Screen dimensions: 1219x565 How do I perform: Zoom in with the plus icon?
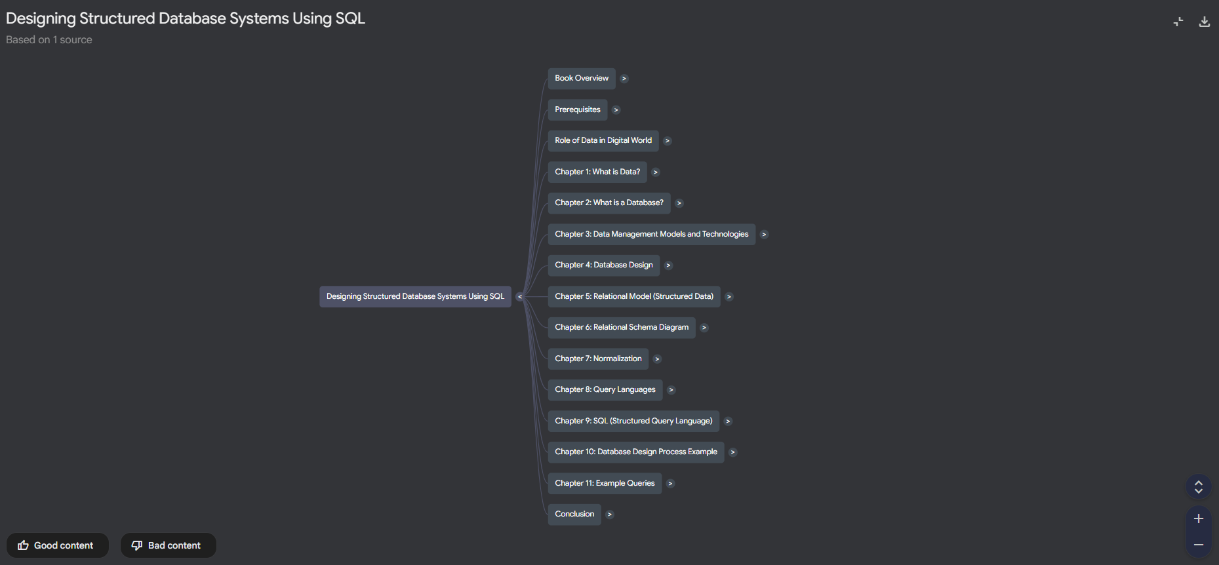[1199, 518]
